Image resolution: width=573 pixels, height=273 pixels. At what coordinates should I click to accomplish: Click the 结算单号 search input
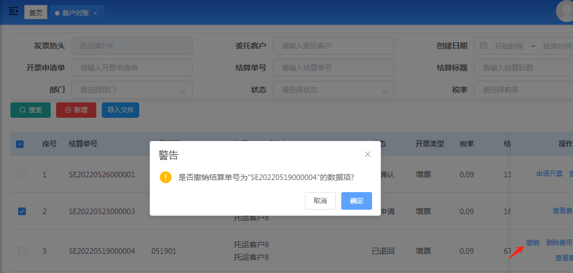point(333,68)
